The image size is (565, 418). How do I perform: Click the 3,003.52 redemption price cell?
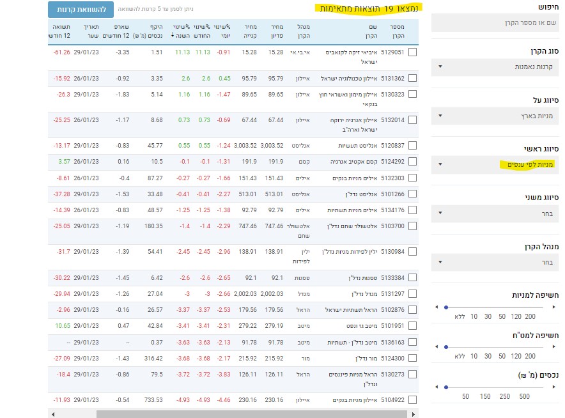pos(272,146)
